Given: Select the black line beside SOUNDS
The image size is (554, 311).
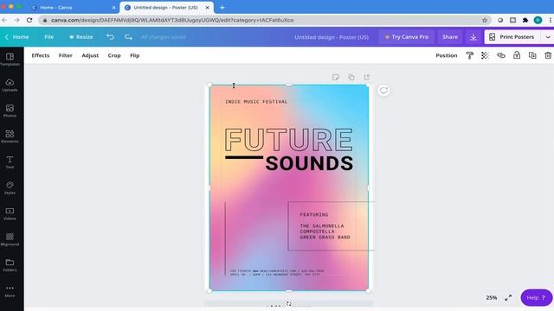Looking at the screenshot, I should pyautogui.click(x=244, y=157).
